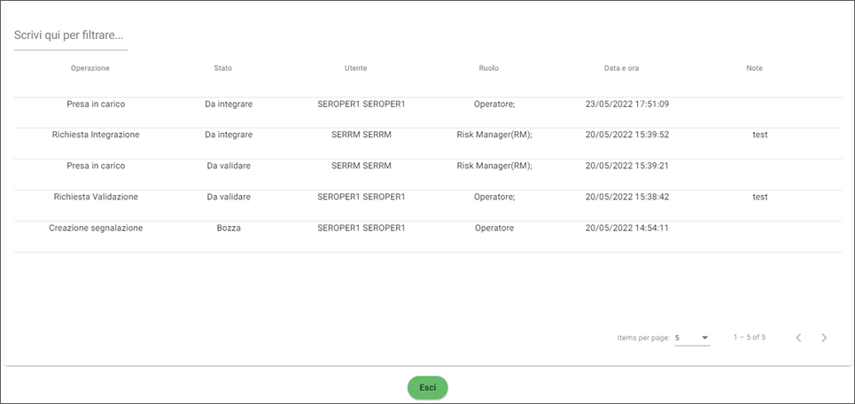Open the Items per page dropdown

click(x=692, y=338)
